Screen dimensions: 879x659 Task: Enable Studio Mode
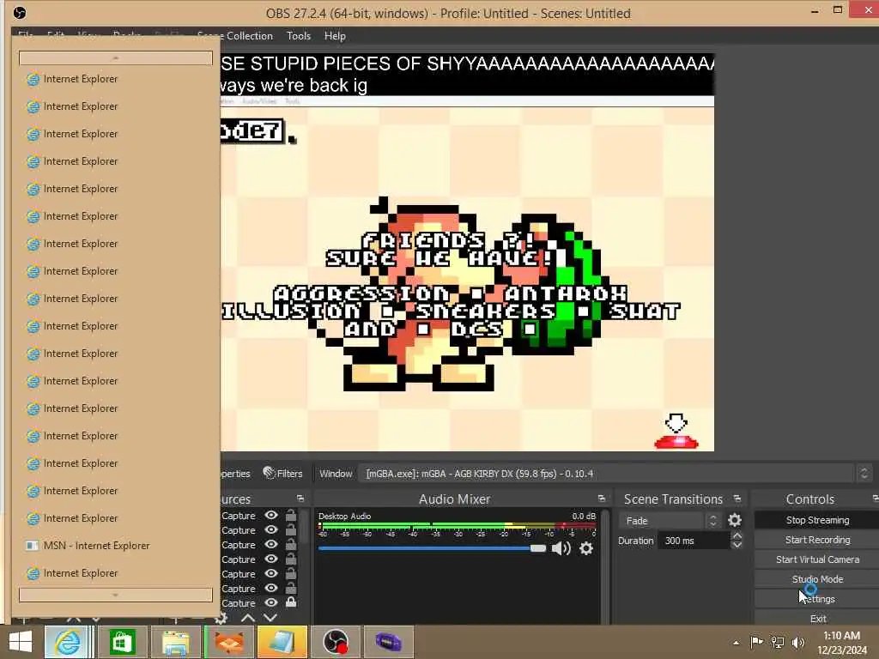click(x=817, y=579)
